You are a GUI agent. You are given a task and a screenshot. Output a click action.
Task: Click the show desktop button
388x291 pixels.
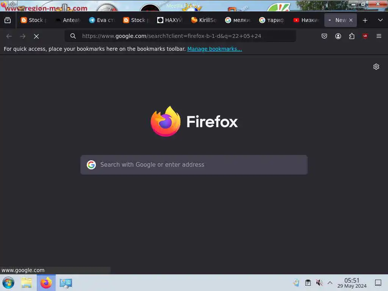pos(378,283)
